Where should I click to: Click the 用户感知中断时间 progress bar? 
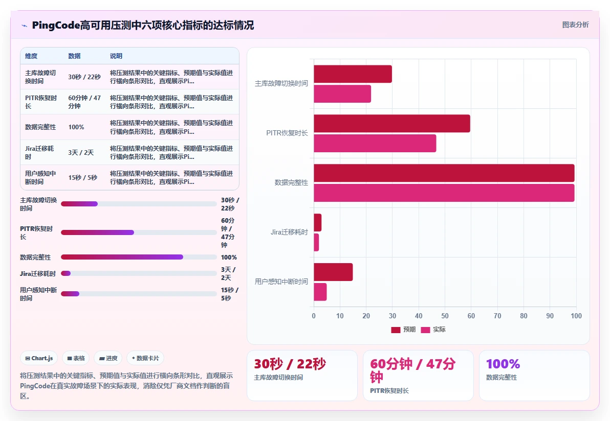click(139, 294)
